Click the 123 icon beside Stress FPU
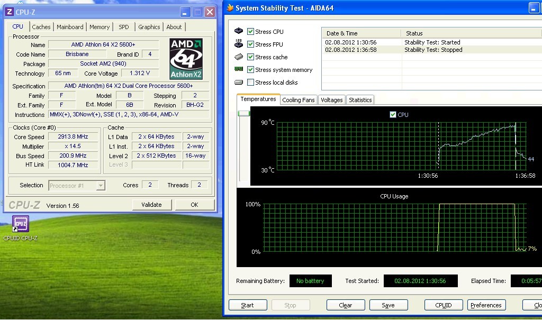The image size is (542, 320). pos(239,43)
